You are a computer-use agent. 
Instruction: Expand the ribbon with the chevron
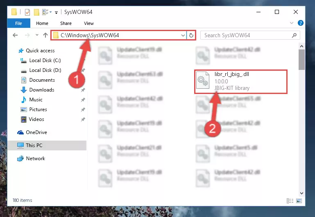click(x=292, y=23)
